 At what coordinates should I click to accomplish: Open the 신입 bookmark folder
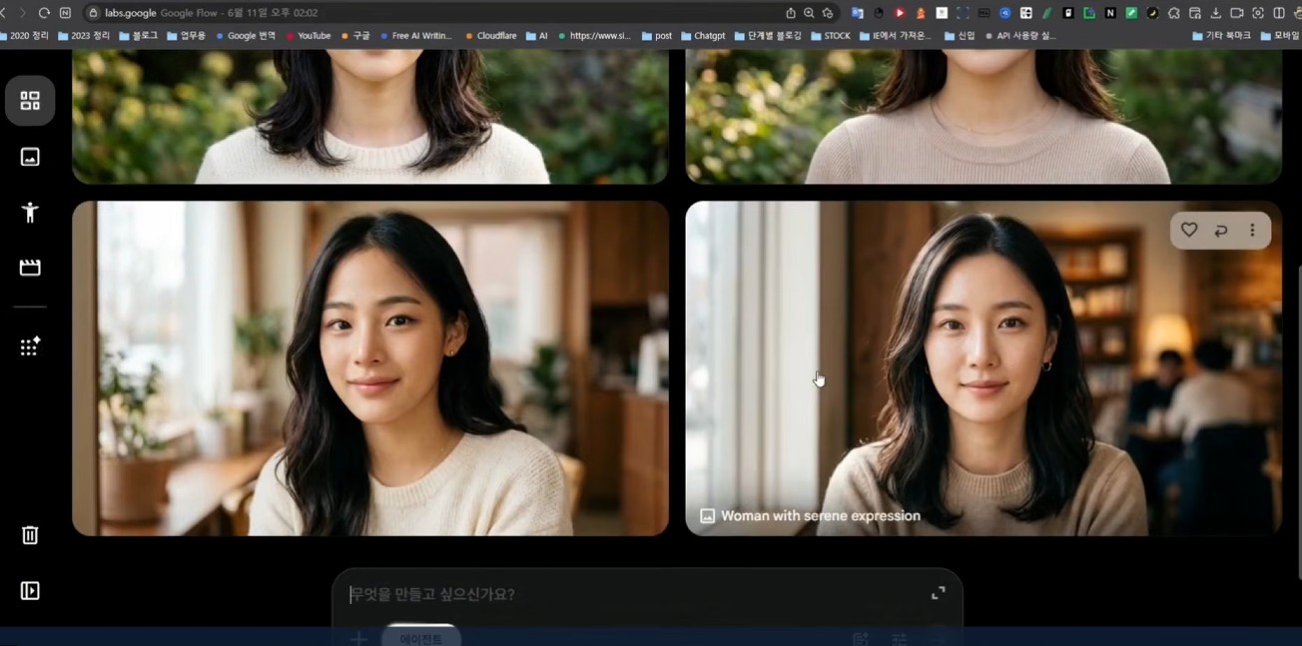960,36
